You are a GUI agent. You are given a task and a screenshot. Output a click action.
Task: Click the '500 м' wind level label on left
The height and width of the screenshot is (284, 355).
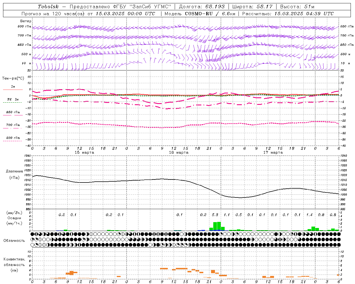coord(26,54)
